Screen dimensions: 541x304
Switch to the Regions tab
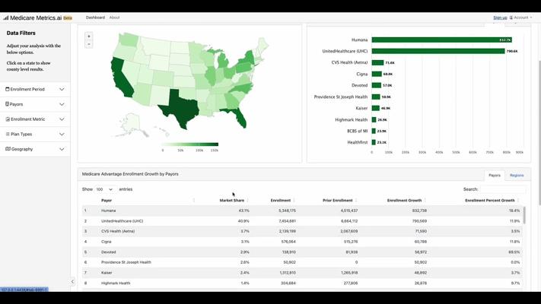(x=517, y=176)
